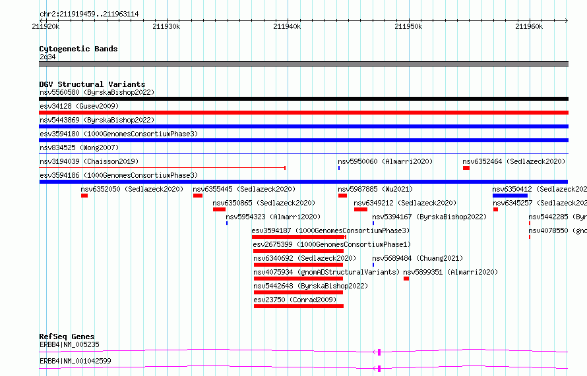This screenshot has height=376, width=587.
Task: Click the red nsv5987885 variant block
Action: coord(342,196)
